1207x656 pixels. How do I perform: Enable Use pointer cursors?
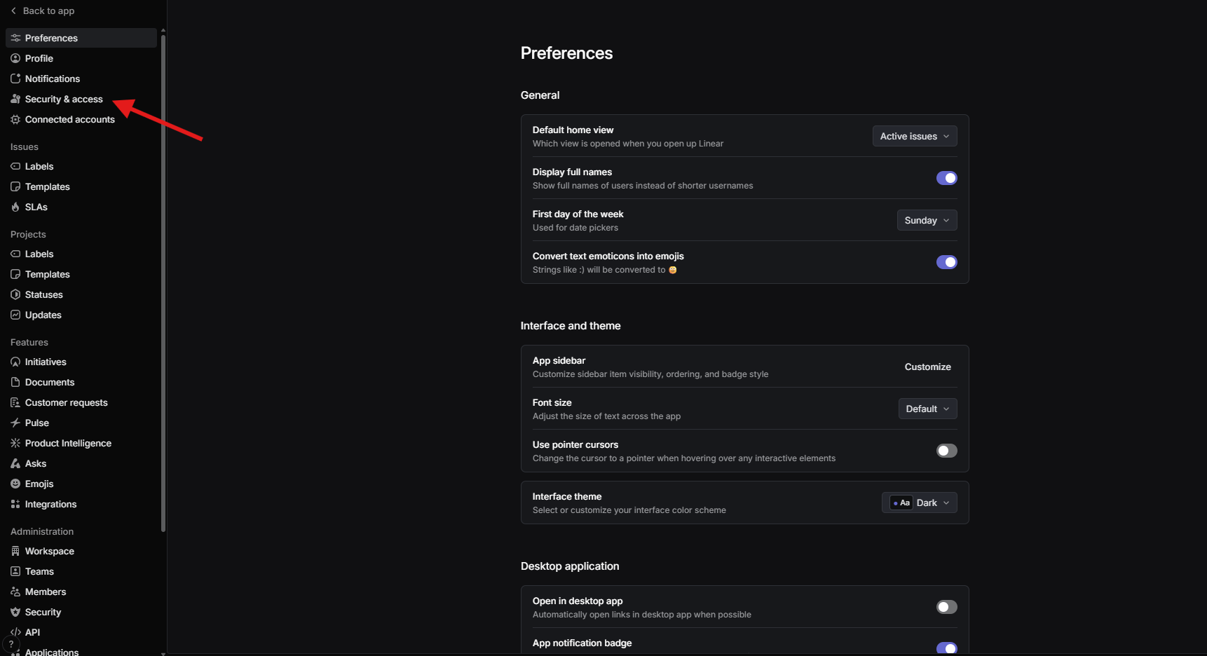[947, 451]
